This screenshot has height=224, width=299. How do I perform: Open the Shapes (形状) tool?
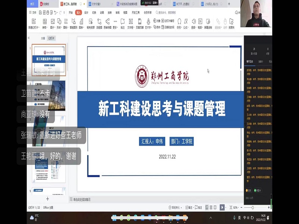[x=59, y=24]
